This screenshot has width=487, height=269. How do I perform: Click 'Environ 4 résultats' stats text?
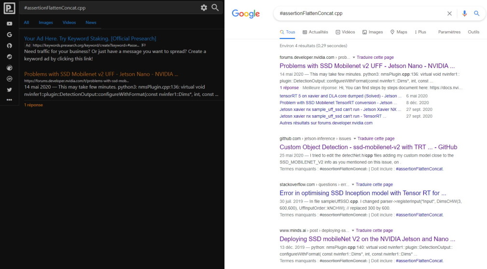pyautogui.click(x=313, y=46)
